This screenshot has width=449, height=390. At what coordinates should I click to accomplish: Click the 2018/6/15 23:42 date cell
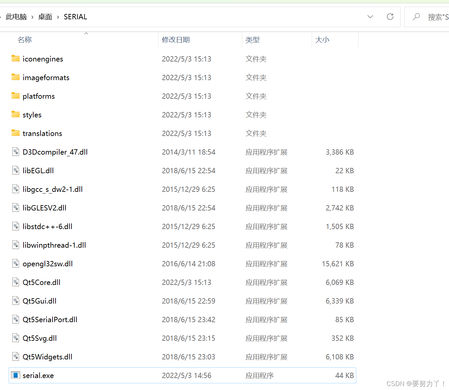[188, 320]
